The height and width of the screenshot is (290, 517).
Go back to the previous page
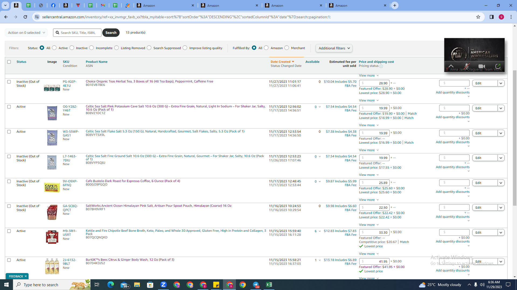coord(6,17)
